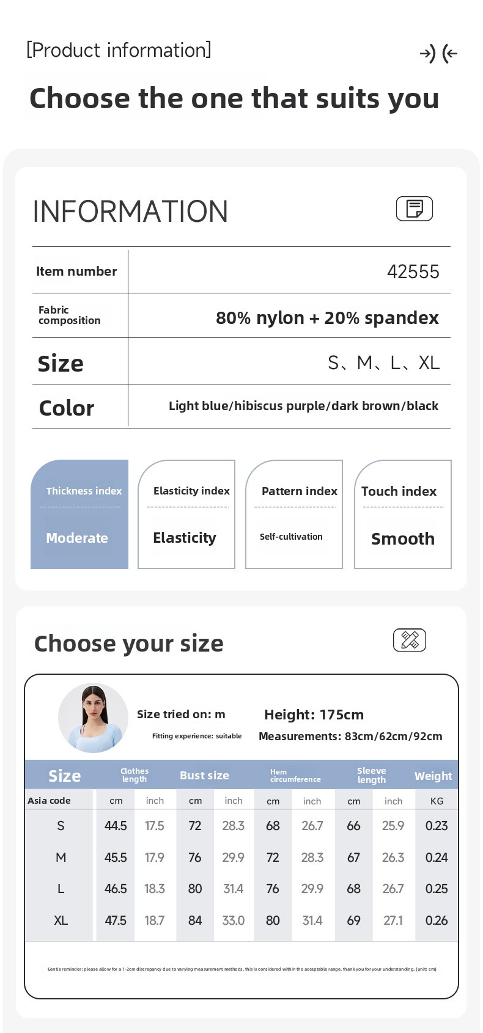The height and width of the screenshot is (1033, 483).
Task: Click the ruler and pencil icon
Action: point(409,640)
